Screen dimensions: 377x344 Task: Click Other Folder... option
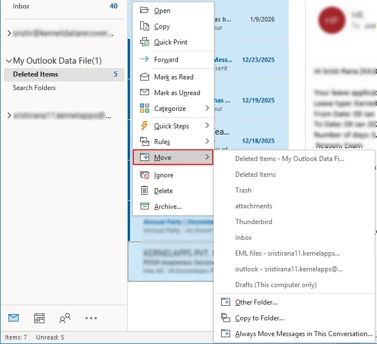click(x=256, y=302)
